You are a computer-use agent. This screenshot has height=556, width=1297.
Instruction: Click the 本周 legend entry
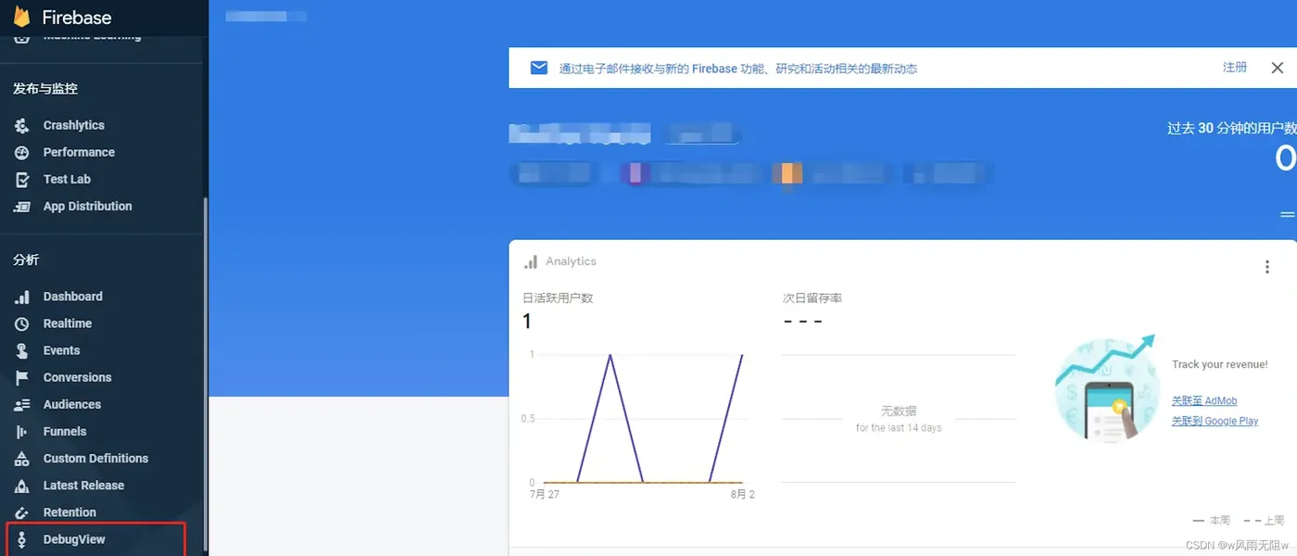[x=1212, y=521]
